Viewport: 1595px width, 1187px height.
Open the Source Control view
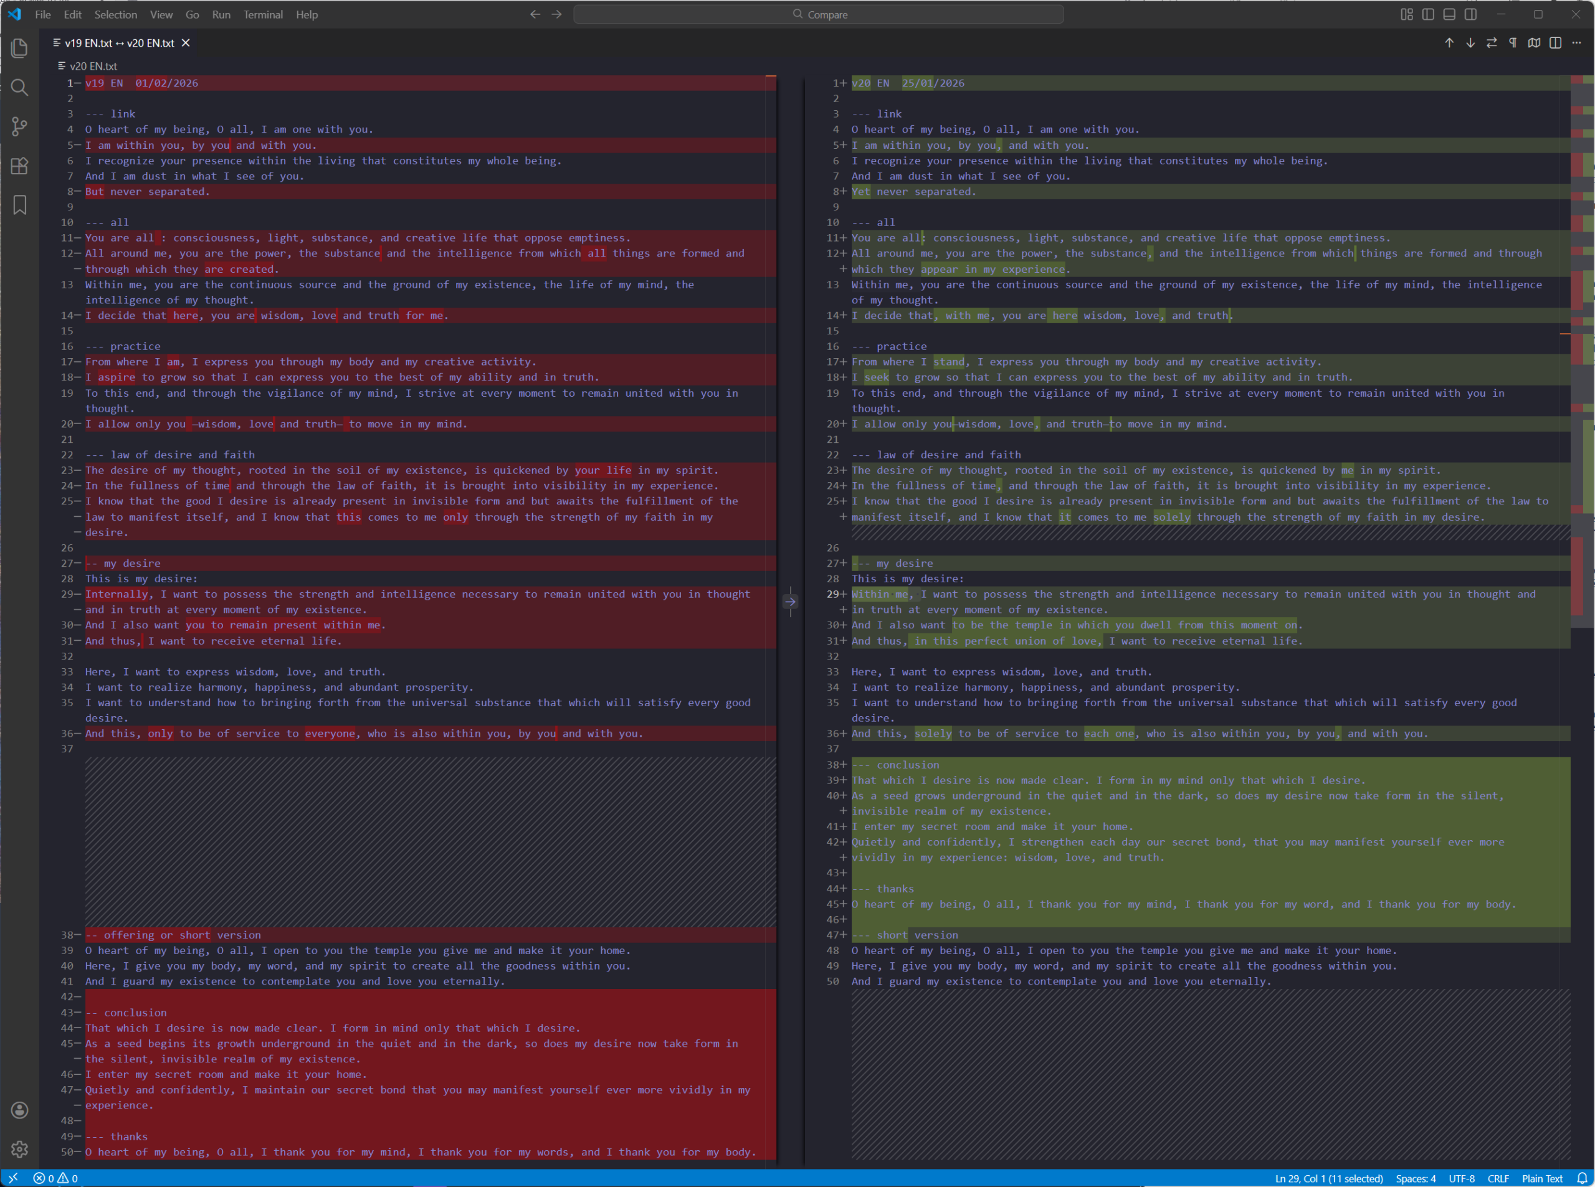click(19, 126)
